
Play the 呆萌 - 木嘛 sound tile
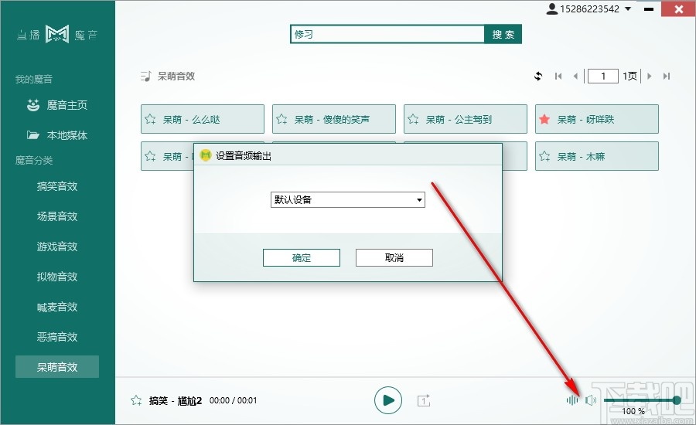click(596, 156)
